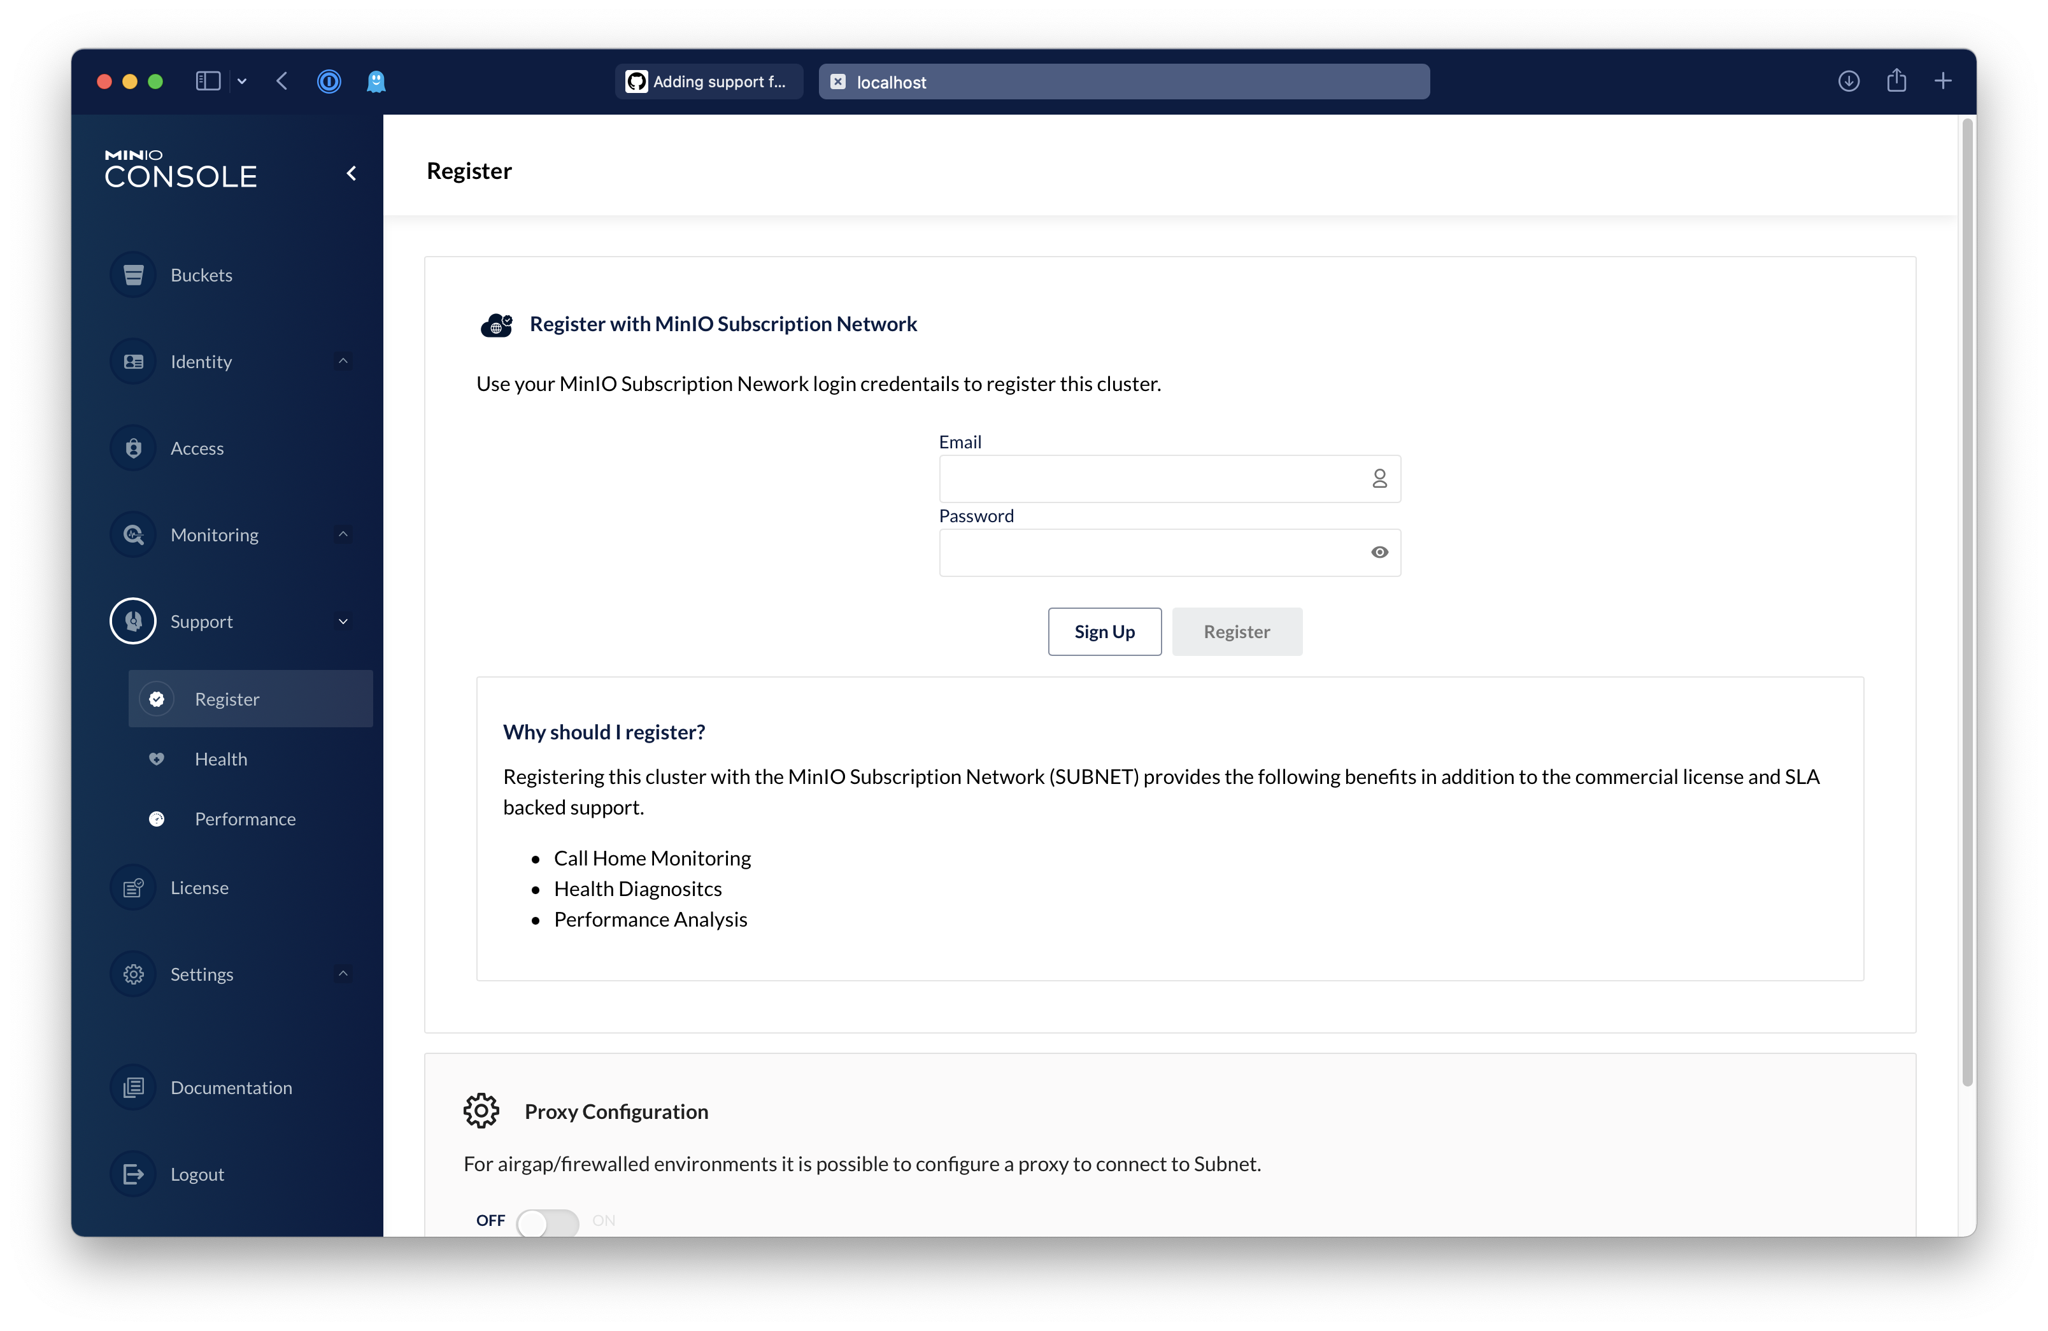Screen dimensions: 2048x1331
Task: Click the 'Call Home Monitoring' bullet text
Action: tap(652, 858)
